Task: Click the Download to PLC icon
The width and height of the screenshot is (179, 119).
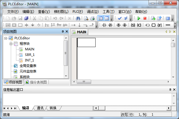Action: pos(153,18)
